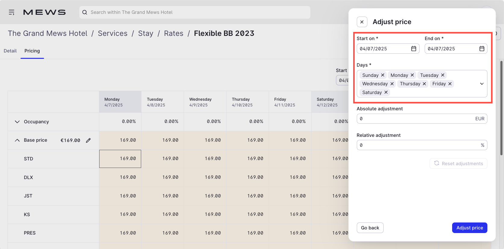The image size is (504, 249).
Task: Click the PRES row label
Action: click(30, 233)
